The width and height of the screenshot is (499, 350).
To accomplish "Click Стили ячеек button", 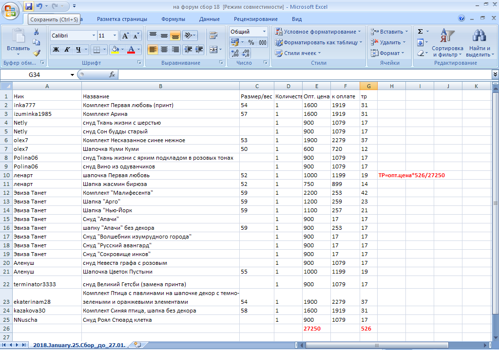I will pos(298,53).
